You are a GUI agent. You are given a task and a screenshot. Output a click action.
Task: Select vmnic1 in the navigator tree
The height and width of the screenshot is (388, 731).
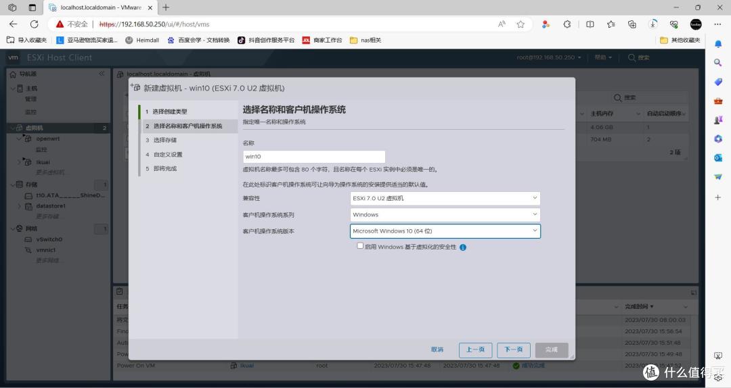tap(46, 250)
